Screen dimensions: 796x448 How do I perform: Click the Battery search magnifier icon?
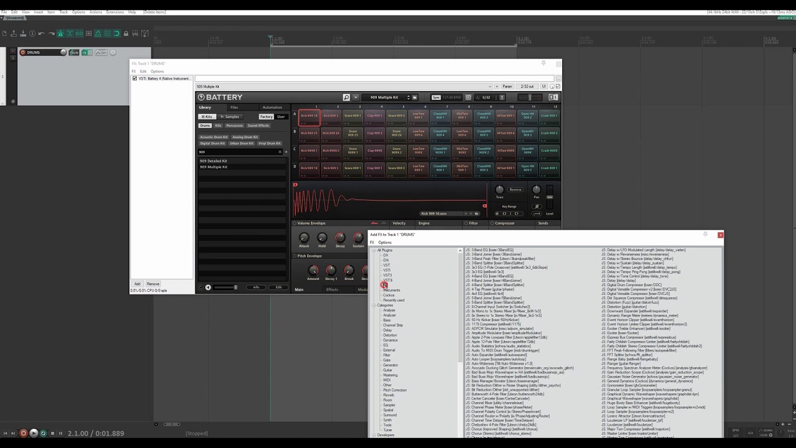346,97
